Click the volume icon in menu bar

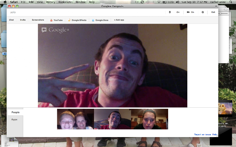click(x=178, y=2)
